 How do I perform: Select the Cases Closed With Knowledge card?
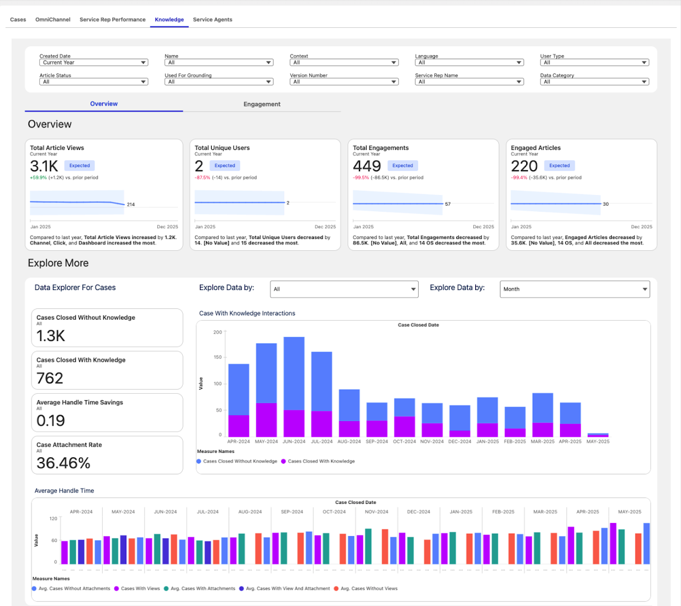pos(107,370)
